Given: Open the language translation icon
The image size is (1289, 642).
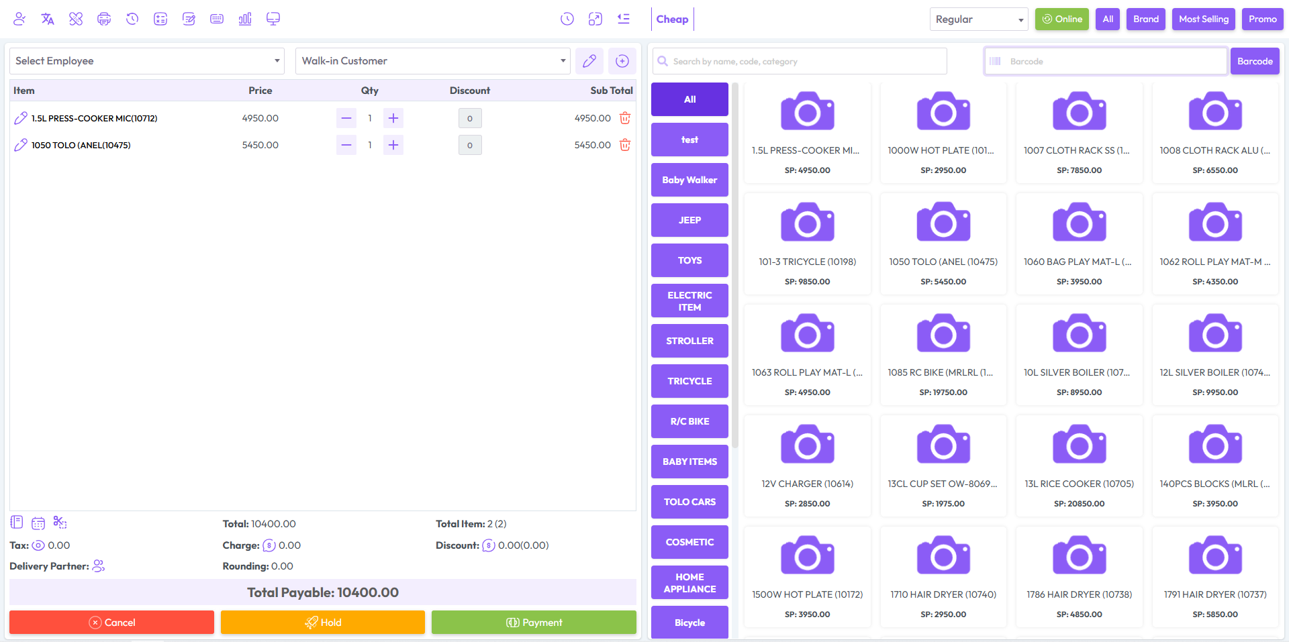Looking at the screenshot, I should [47, 19].
